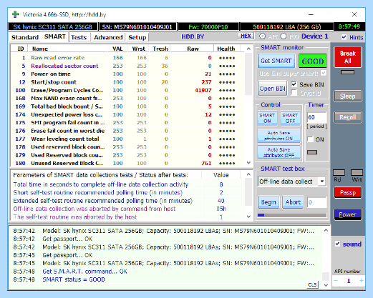Viewport: 373px width, 298px height.
Task: Select the API radio button
Action: [x=263, y=36]
